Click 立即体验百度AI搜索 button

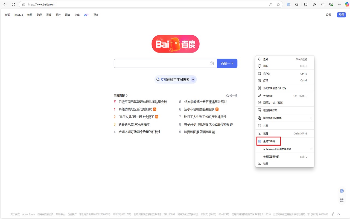click(176, 79)
